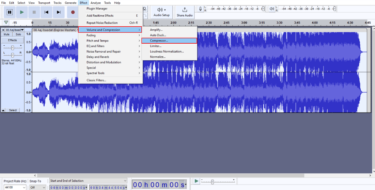Close the 08 Aaj Ibaad track
Image resolution: width=375 pixels, height=190 pixels.
[x=3, y=30]
